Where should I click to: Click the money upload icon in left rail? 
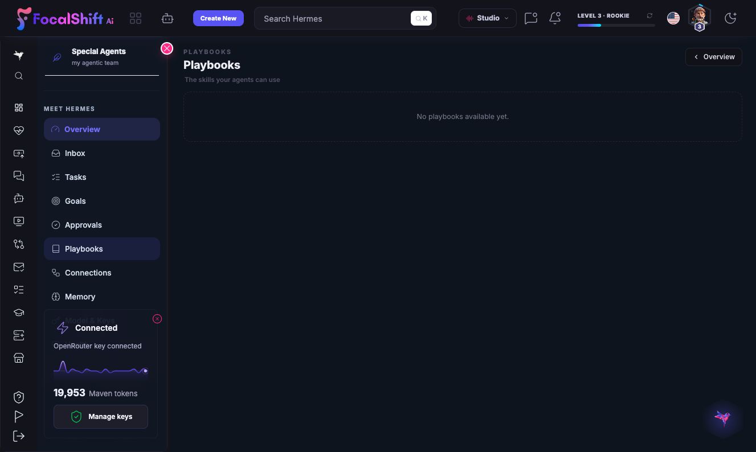19,154
